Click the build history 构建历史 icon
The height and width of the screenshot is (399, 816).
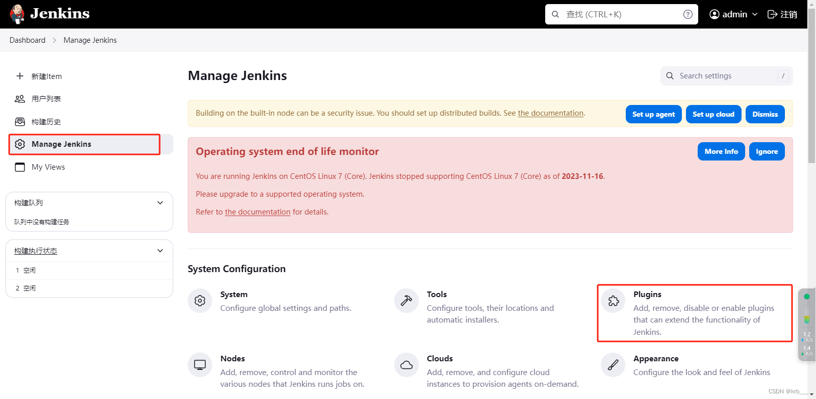pyautogui.click(x=20, y=122)
